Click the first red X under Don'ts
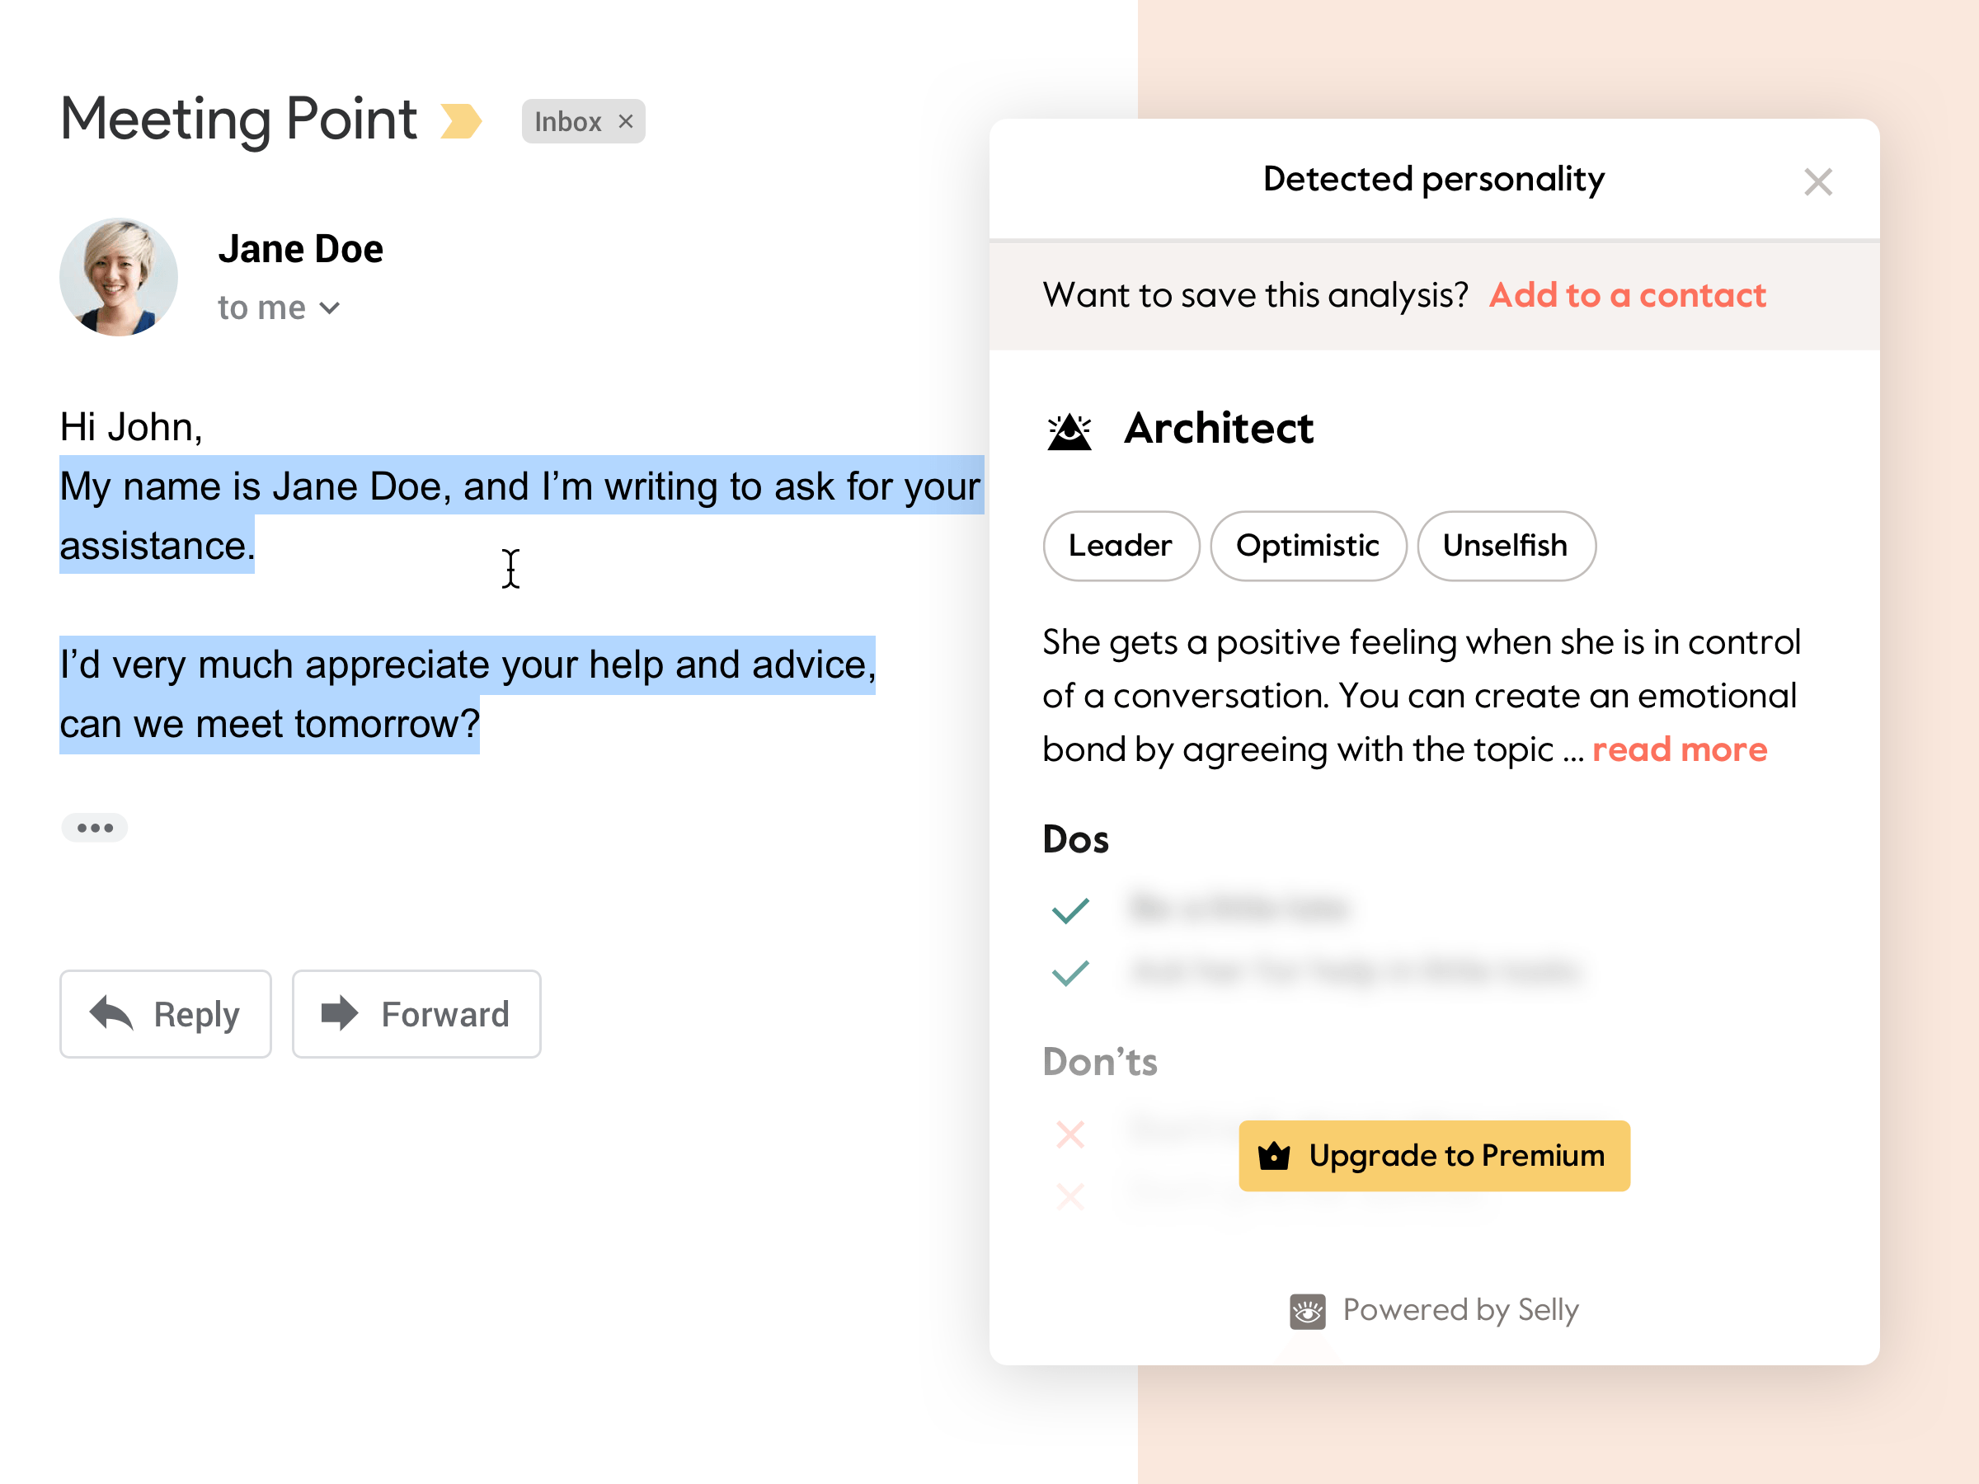Viewport: 1979px width, 1484px height. click(1070, 1134)
